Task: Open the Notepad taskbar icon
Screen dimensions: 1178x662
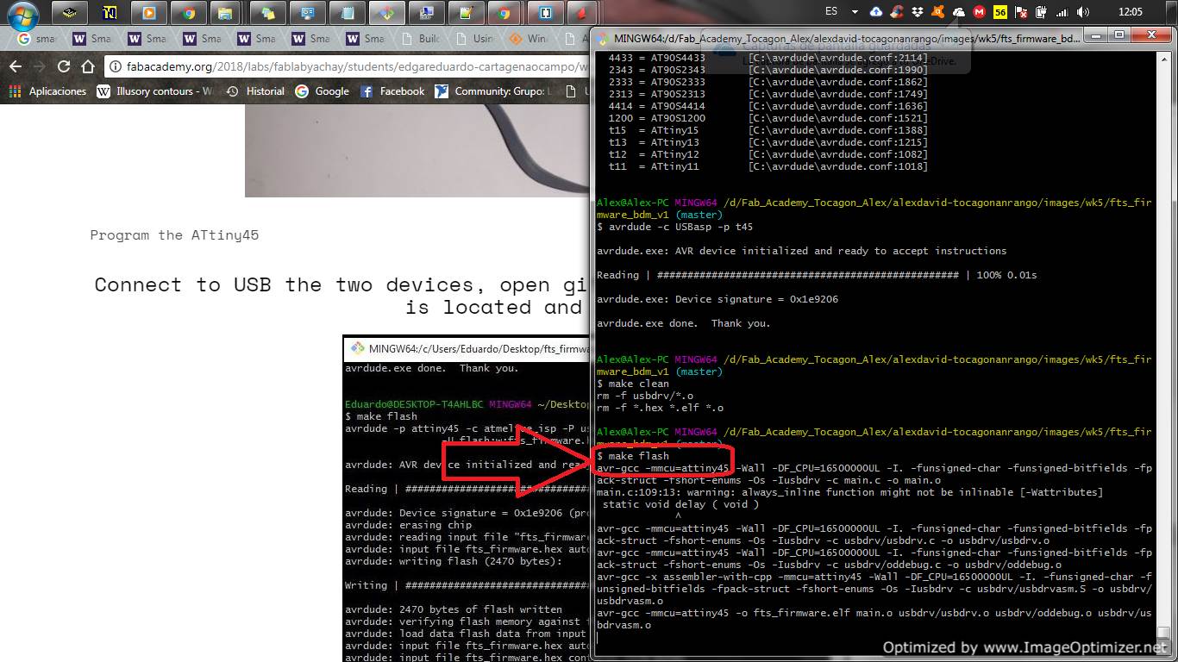Action: click(347, 13)
